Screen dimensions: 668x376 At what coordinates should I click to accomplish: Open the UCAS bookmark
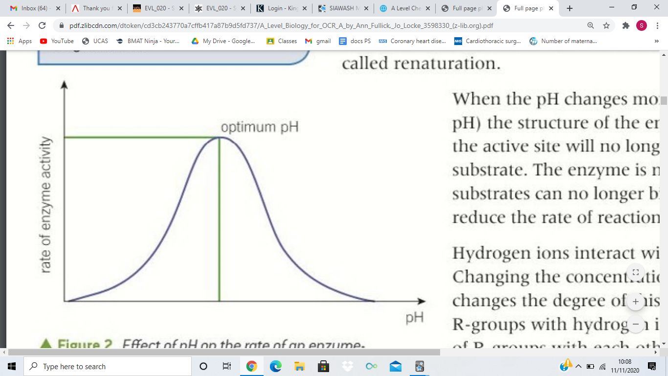coord(95,41)
